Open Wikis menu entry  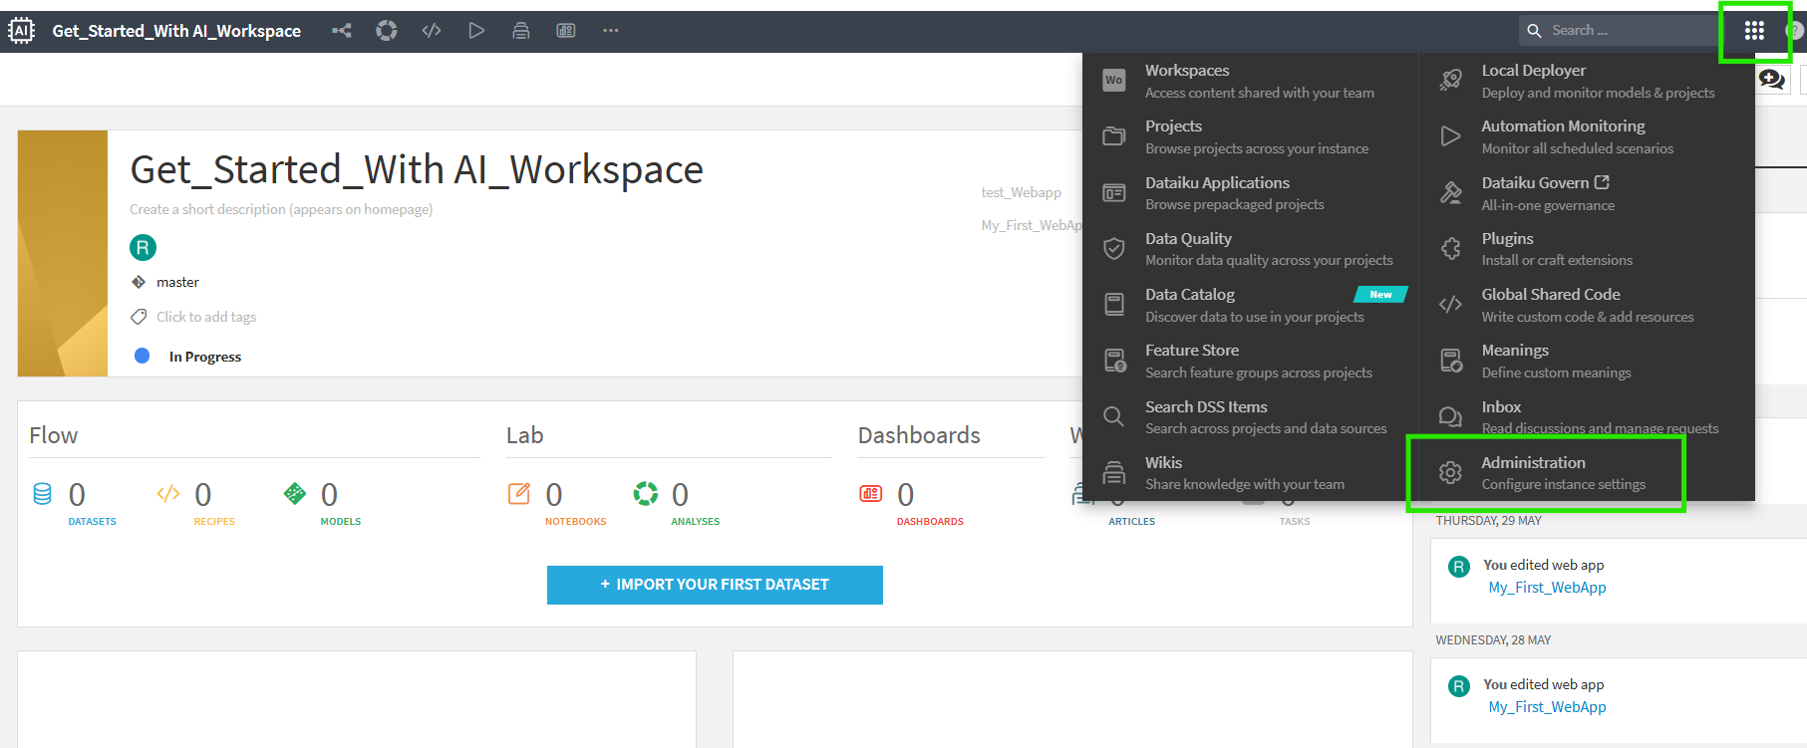[x=1251, y=473]
